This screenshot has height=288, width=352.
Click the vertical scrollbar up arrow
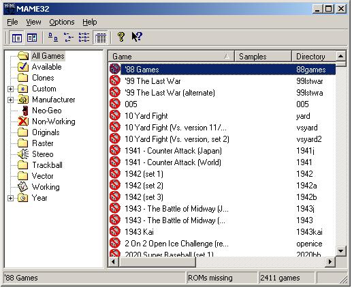point(340,56)
